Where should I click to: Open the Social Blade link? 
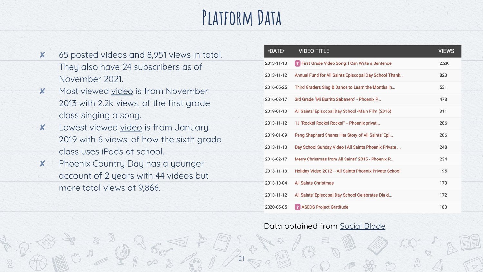pyautogui.click(x=363, y=226)
